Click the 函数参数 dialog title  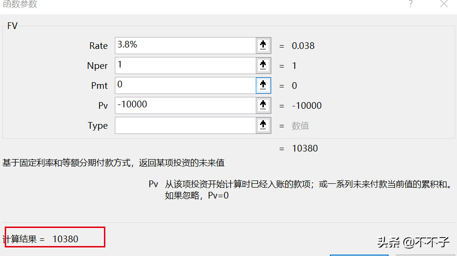tap(20, 4)
